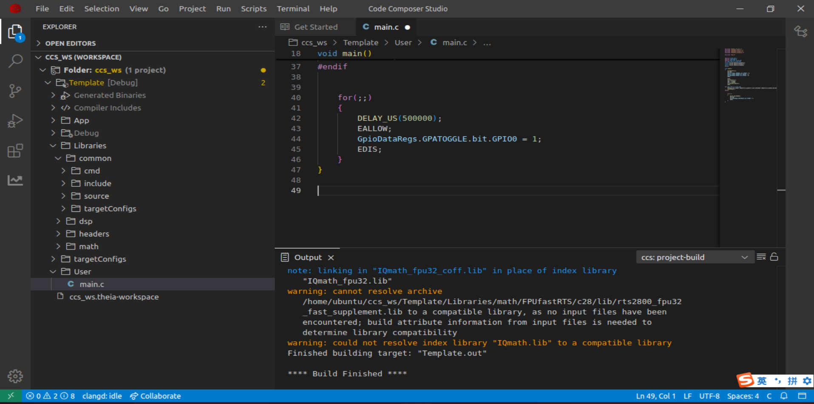Open the File menu
814x404 pixels.
point(42,8)
